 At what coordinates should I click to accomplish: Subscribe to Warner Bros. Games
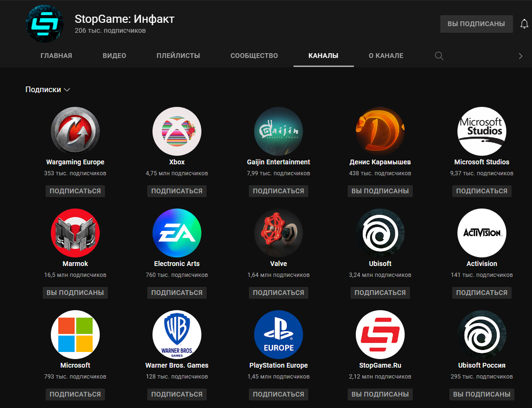coord(177,394)
